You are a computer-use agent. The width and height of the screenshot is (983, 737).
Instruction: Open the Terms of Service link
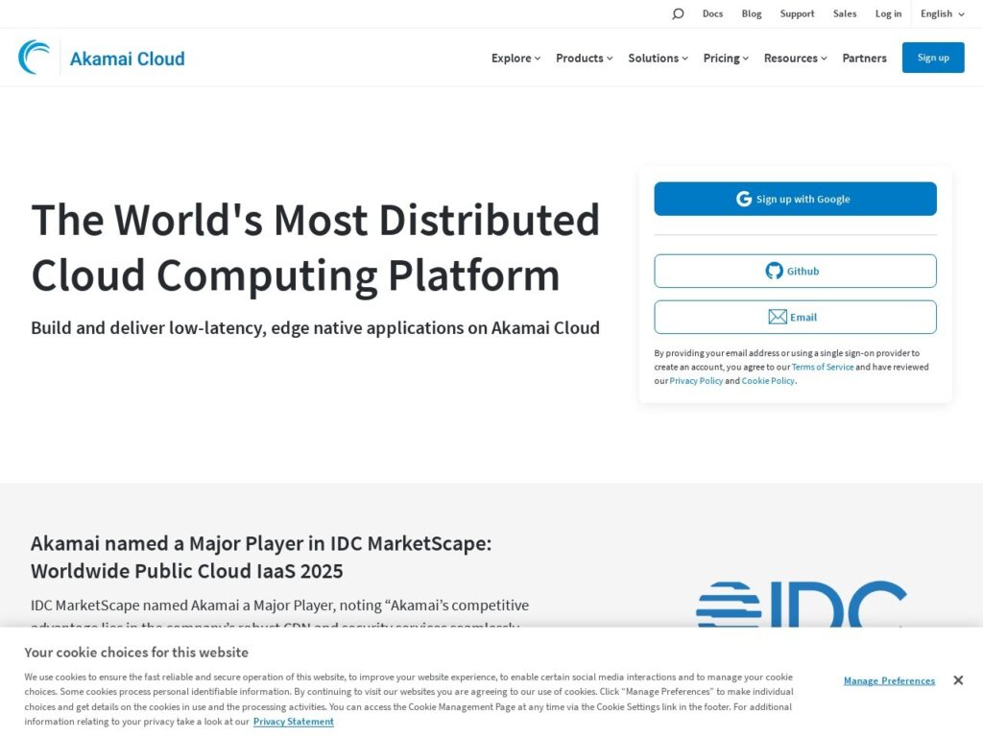pyautogui.click(x=822, y=368)
